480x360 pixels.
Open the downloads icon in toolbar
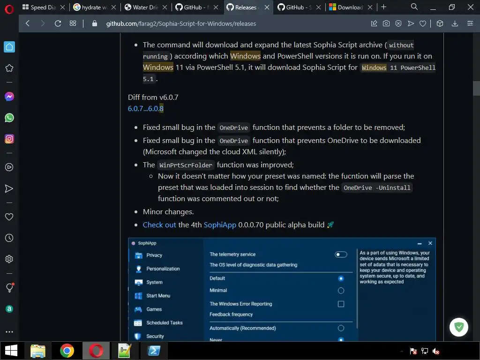455,23
